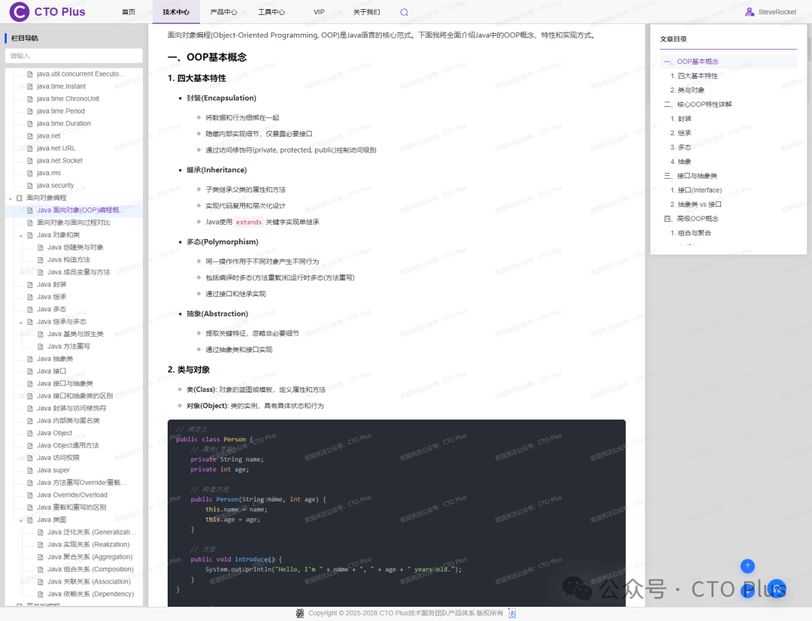The image size is (812, 621).
Task: Jump to 1. 四大基本特性 in article outline
Action: point(694,76)
